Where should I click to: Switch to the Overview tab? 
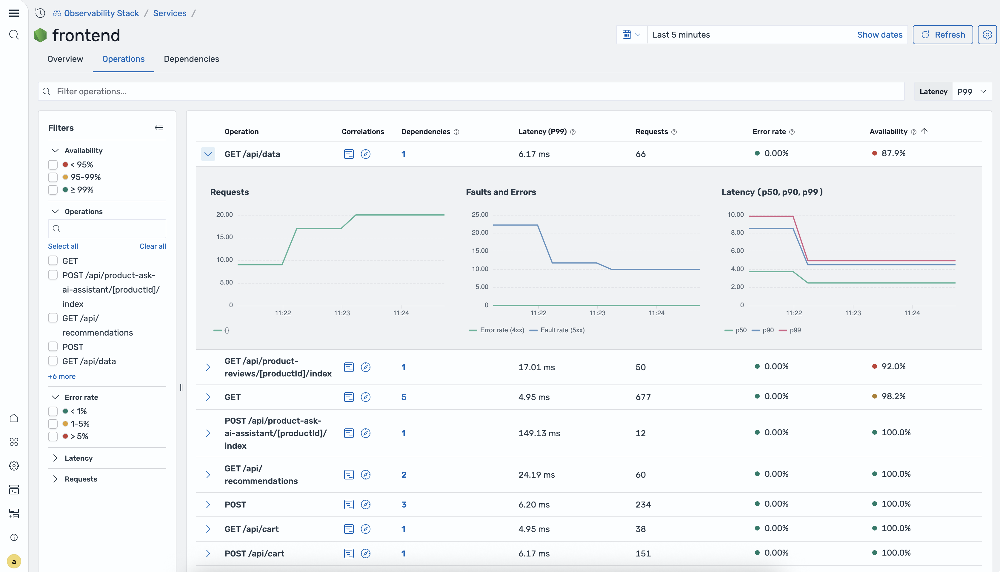pyautogui.click(x=65, y=59)
